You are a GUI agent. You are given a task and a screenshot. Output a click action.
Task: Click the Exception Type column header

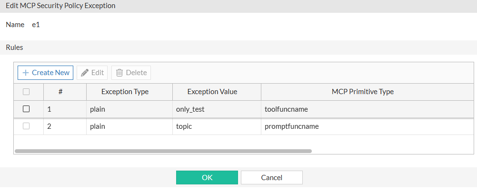(x=125, y=92)
